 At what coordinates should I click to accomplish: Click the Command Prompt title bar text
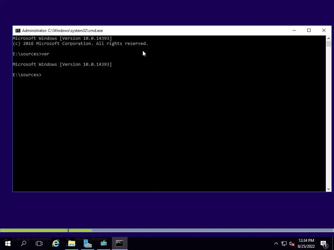point(62,31)
